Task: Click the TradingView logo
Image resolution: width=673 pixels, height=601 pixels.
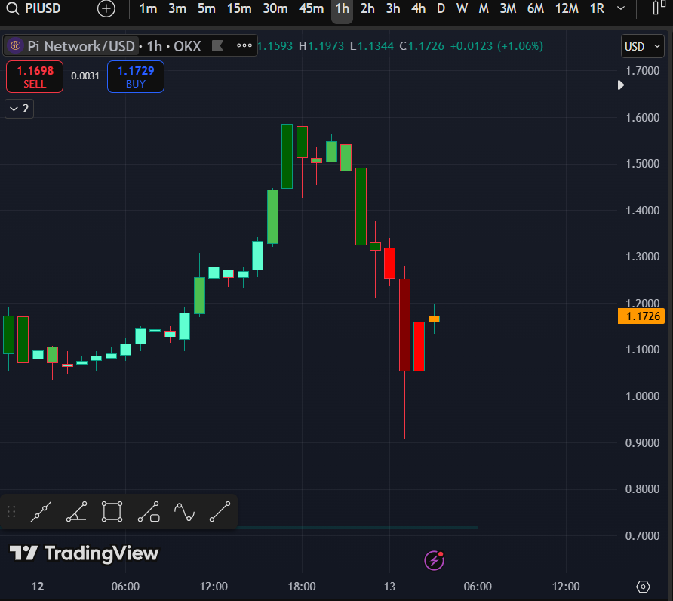Action: 85,553
